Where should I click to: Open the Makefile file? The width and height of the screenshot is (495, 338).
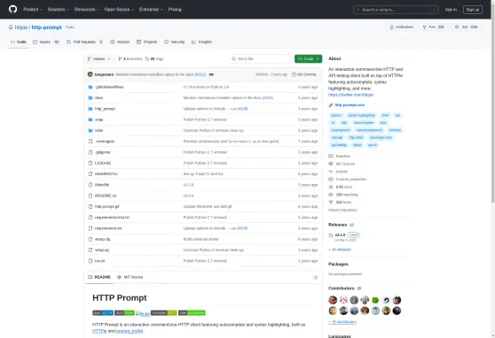pos(102,185)
